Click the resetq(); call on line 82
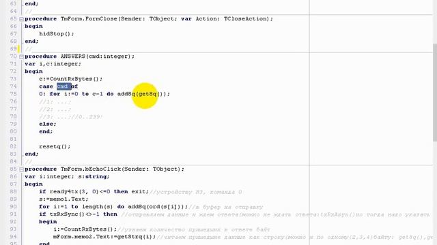 55,146
